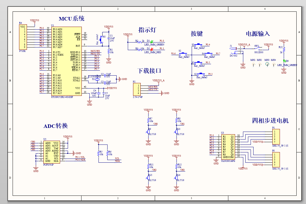Select resistor R3 in indicator circuit
Image resolution: width=306 pixels, height=204 pixels.
coord(139,50)
